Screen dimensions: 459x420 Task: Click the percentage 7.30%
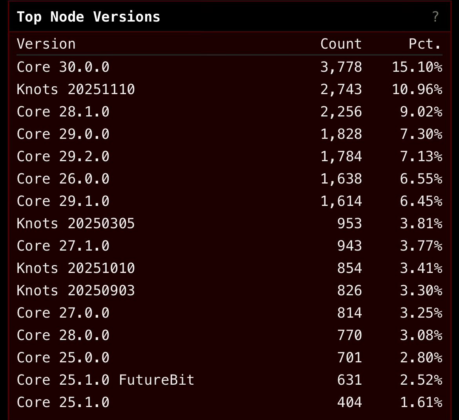click(421, 134)
